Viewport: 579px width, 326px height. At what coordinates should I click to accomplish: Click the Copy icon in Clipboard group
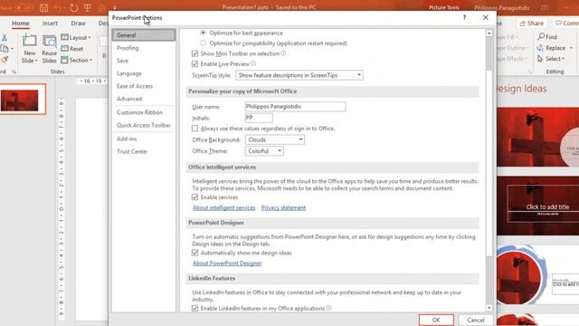(x=4, y=48)
